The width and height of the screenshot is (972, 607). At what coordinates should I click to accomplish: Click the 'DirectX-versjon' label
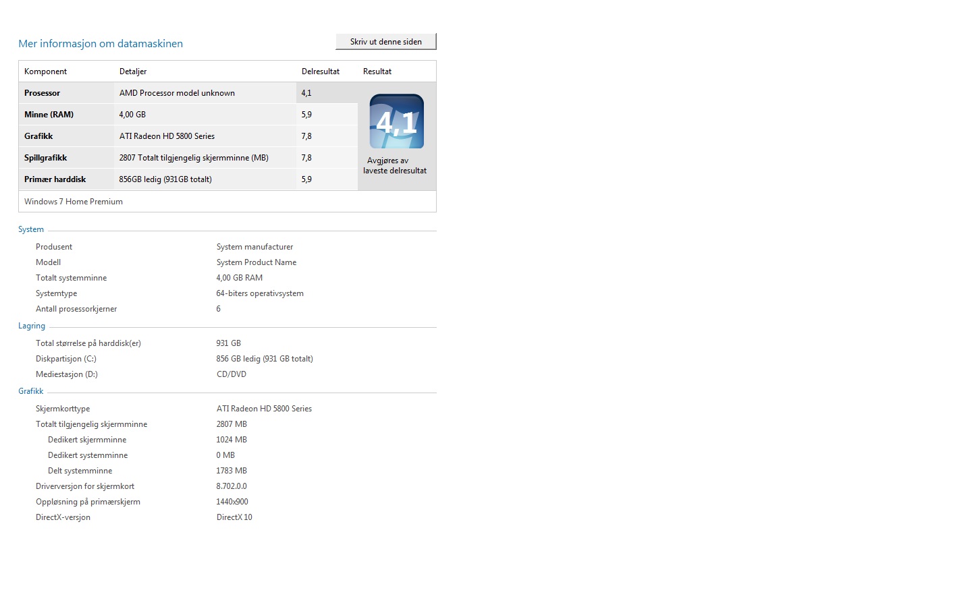[x=63, y=517]
